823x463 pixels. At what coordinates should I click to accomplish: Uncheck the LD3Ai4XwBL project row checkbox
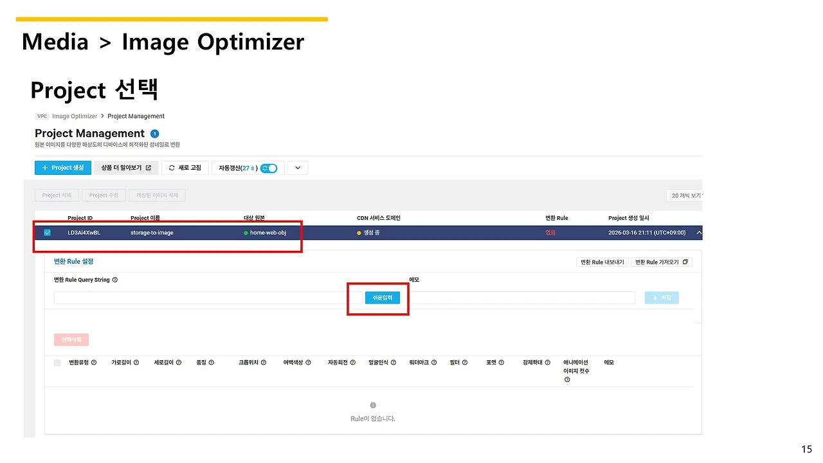(47, 233)
